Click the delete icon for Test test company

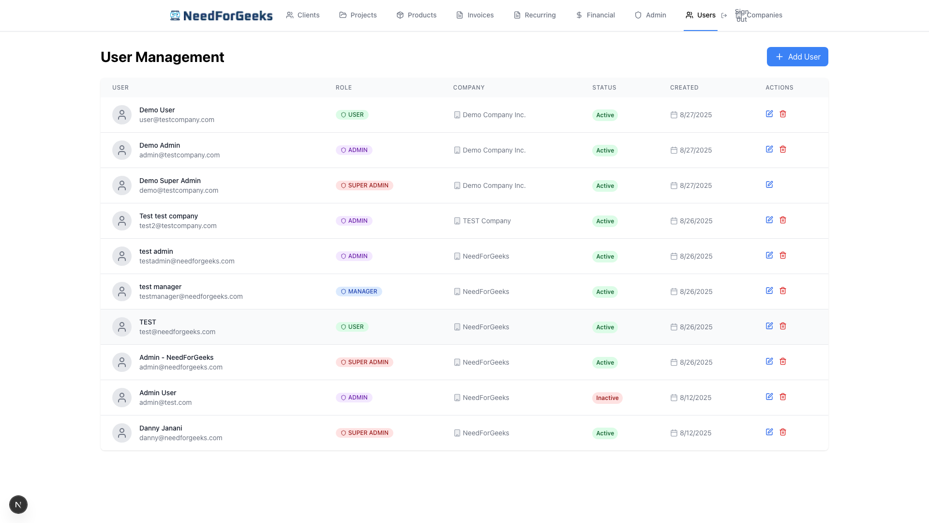[783, 220]
